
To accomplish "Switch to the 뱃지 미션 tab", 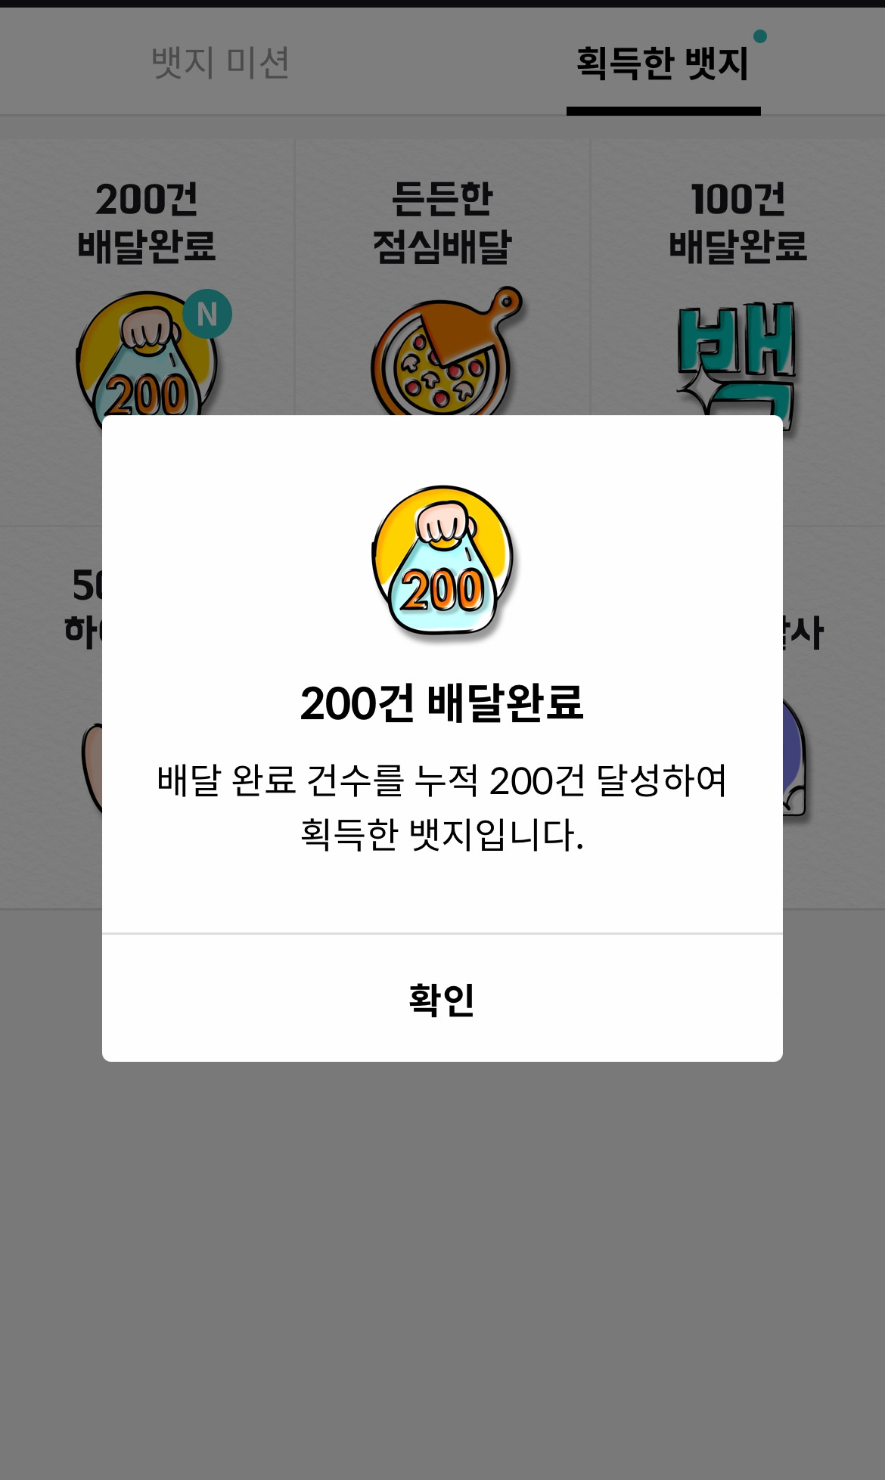I will (220, 63).
